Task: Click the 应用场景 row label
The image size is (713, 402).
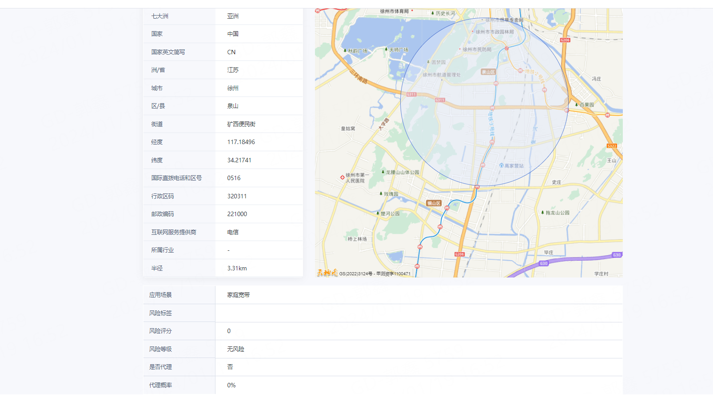Action: 160,295
